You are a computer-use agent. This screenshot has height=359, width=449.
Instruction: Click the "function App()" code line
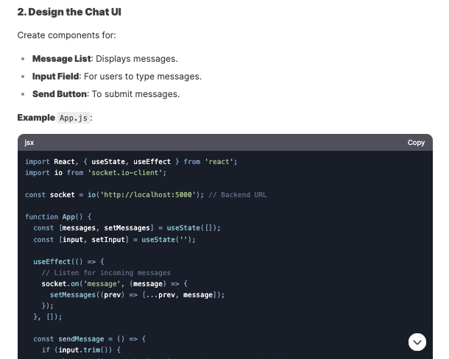tap(59, 217)
